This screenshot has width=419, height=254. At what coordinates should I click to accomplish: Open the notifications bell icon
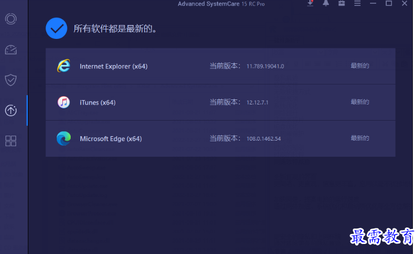click(x=326, y=3)
